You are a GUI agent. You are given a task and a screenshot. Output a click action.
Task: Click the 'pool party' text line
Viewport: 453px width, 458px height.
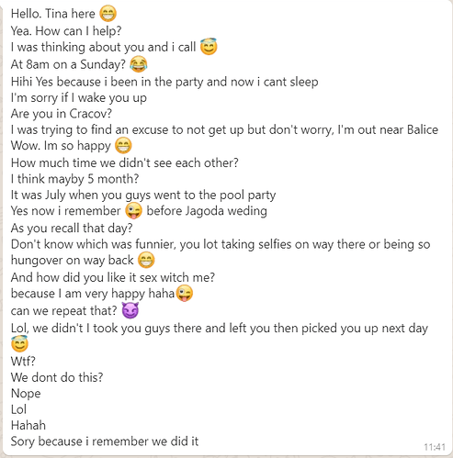click(x=143, y=195)
